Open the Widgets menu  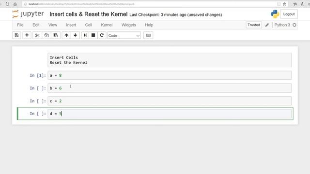click(129, 25)
